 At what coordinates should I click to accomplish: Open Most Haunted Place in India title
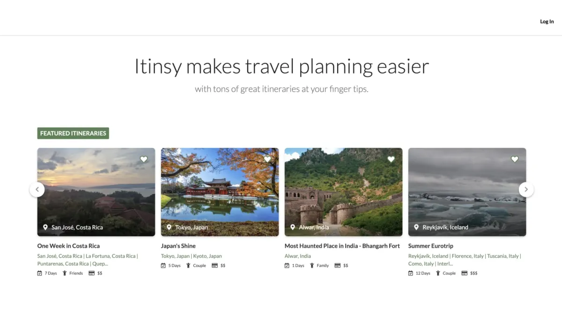342,246
